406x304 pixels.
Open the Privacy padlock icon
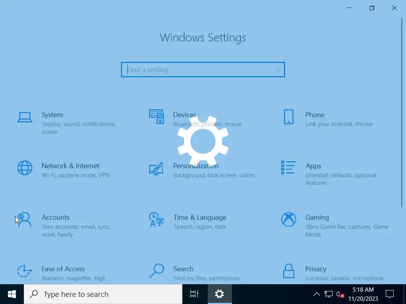point(289,271)
